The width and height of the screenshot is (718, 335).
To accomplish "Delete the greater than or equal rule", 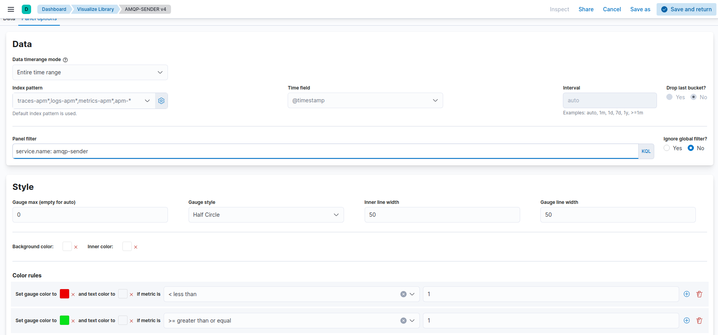I will [x=699, y=321].
